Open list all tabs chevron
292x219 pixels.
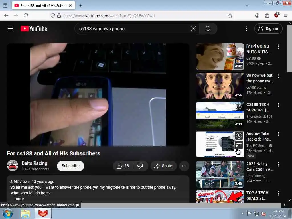[x=247, y=5]
